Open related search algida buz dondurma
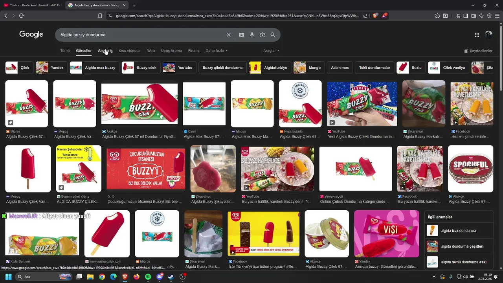 [x=459, y=231]
